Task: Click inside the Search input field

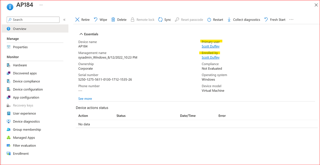Action: pos(33,19)
